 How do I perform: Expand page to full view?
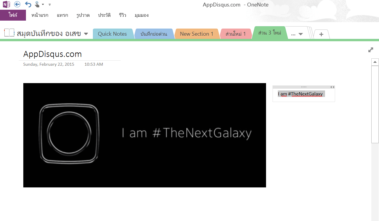[371, 50]
